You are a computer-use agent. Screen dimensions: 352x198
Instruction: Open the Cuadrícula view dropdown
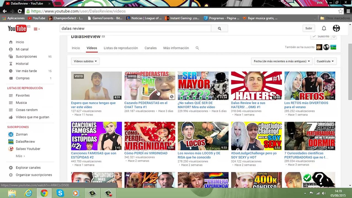click(x=325, y=61)
